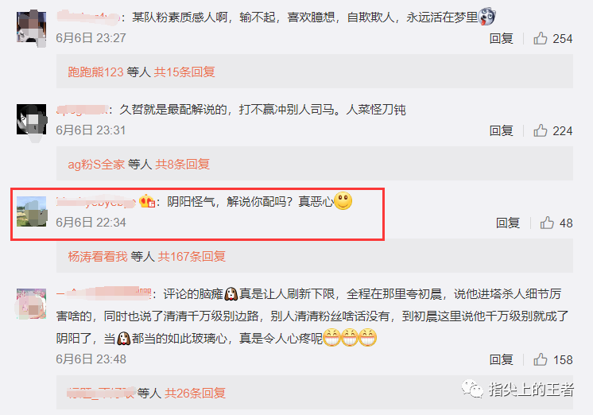Viewport: 593px width, 415px height.
Task: Open avatar of 23:31 commenter
Action: coord(31,119)
